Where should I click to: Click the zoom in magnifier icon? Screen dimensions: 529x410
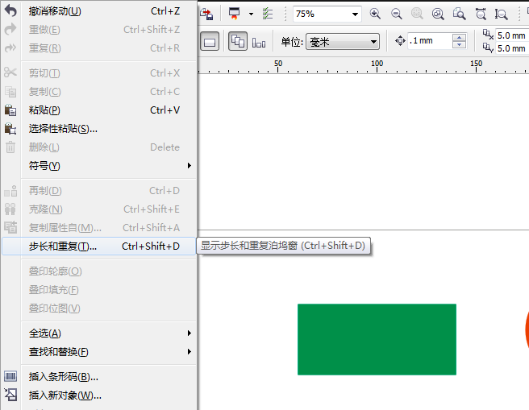[x=375, y=14]
